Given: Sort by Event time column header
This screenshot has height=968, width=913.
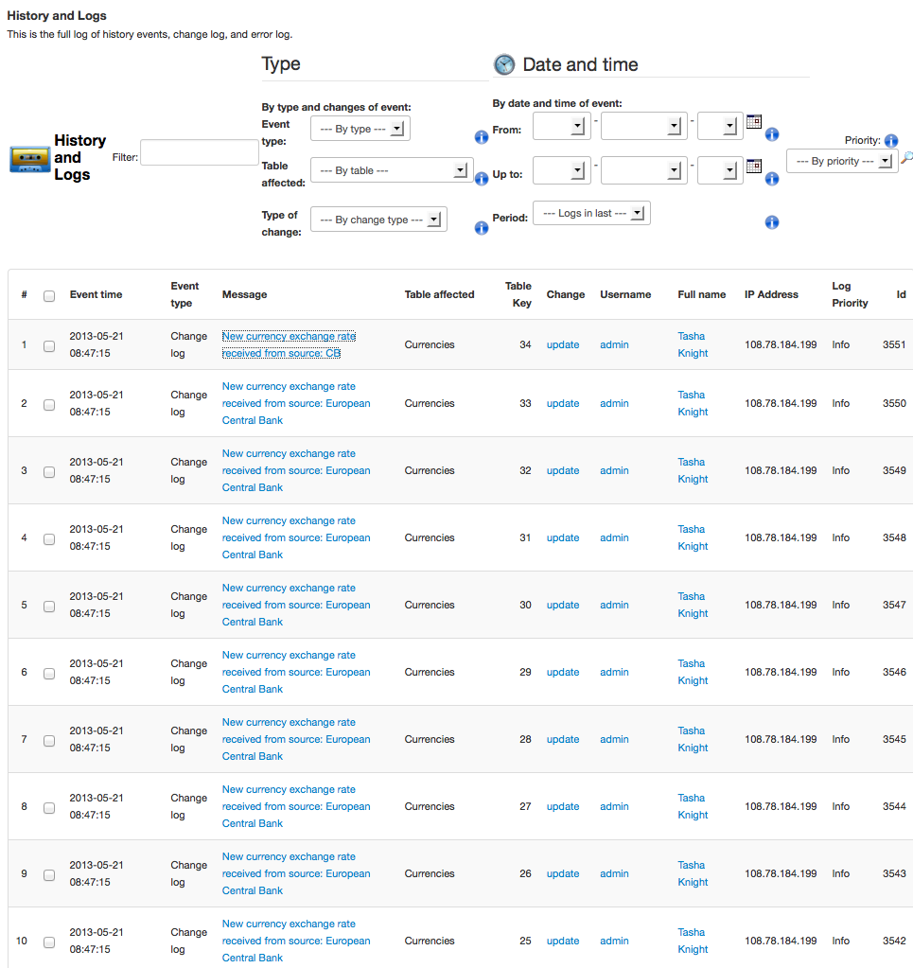Looking at the screenshot, I should coord(96,294).
